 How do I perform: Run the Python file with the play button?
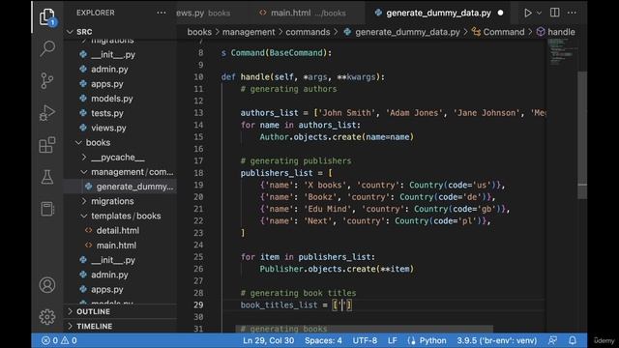tap(528, 13)
